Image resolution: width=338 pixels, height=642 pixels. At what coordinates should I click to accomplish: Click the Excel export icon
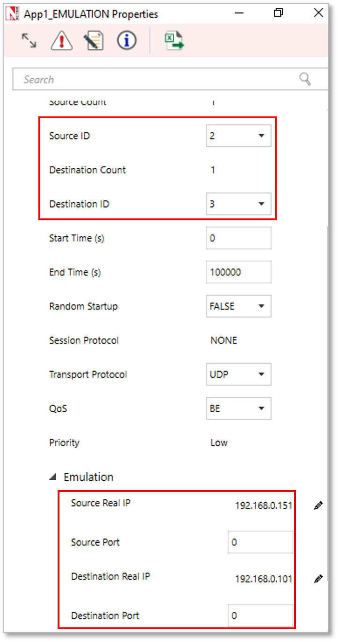coord(174,41)
